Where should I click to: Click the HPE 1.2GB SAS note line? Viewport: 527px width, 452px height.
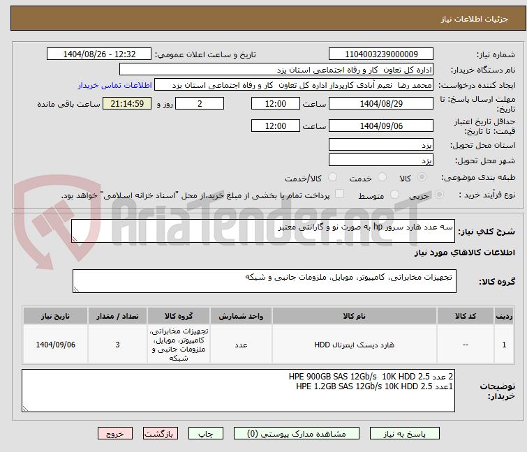(374, 386)
